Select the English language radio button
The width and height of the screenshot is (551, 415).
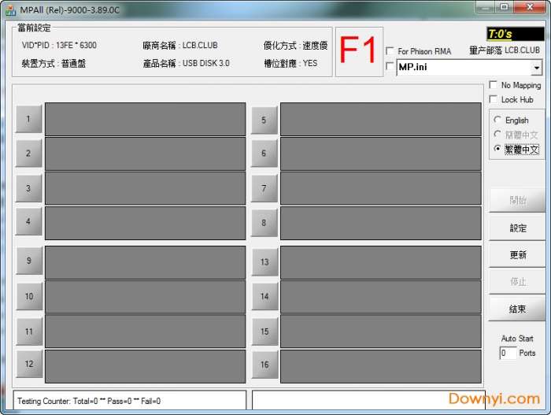click(x=497, y=120)
